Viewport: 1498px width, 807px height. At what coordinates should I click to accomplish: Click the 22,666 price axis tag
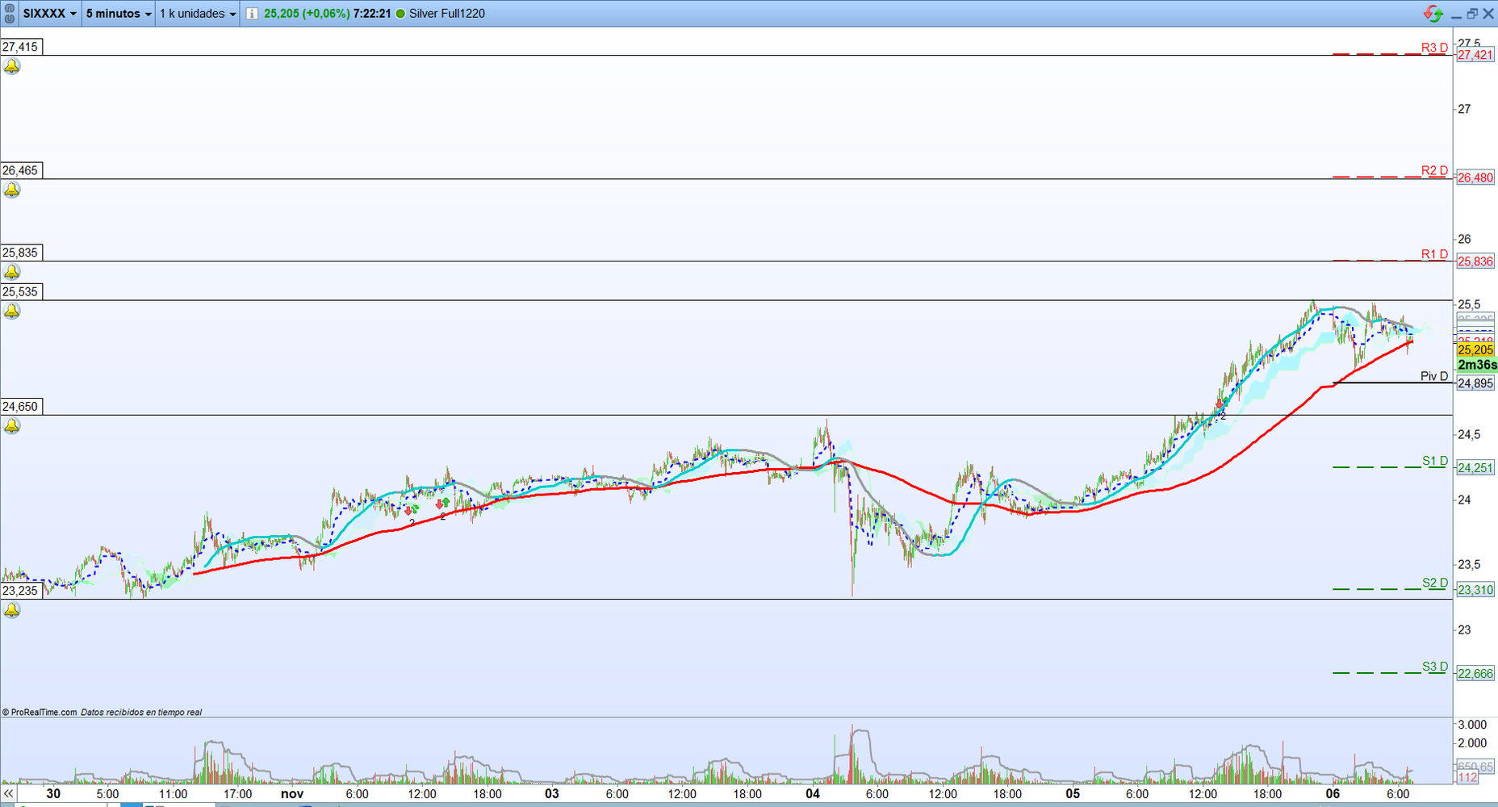pyautogui.click(x=1475, y=674)
